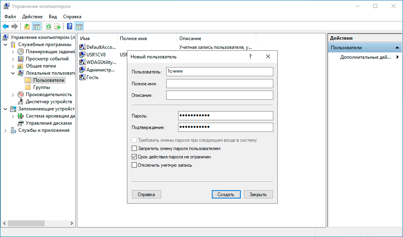Click the Полное имя column header

[147, 39]
